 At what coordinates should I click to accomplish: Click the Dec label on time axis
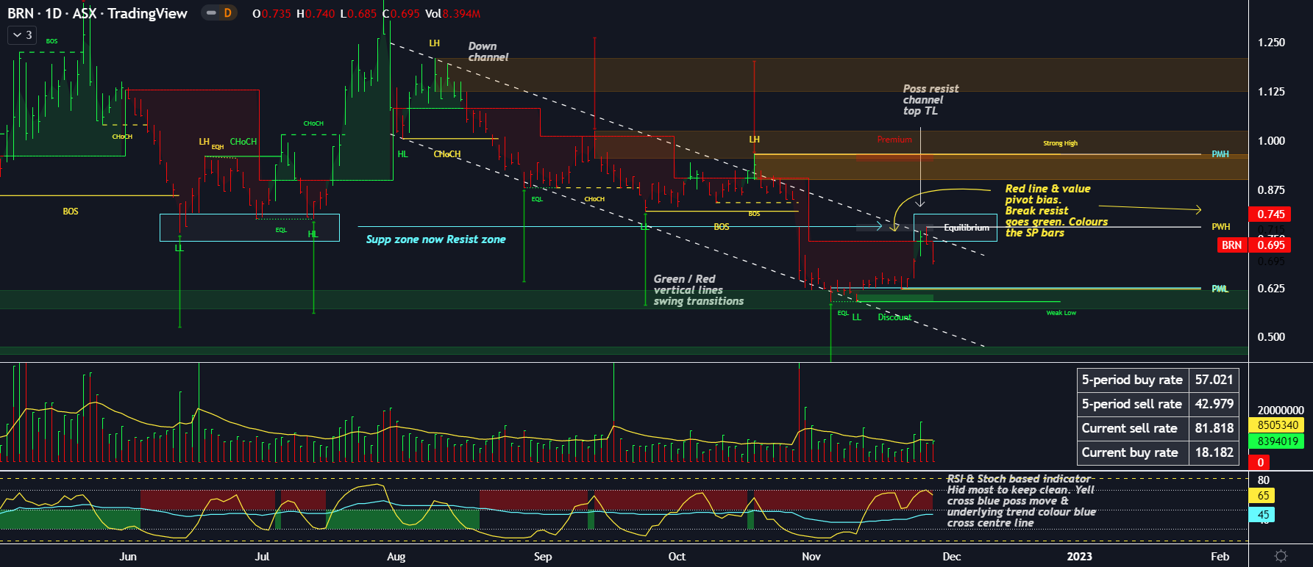click(x=951, y=557)
